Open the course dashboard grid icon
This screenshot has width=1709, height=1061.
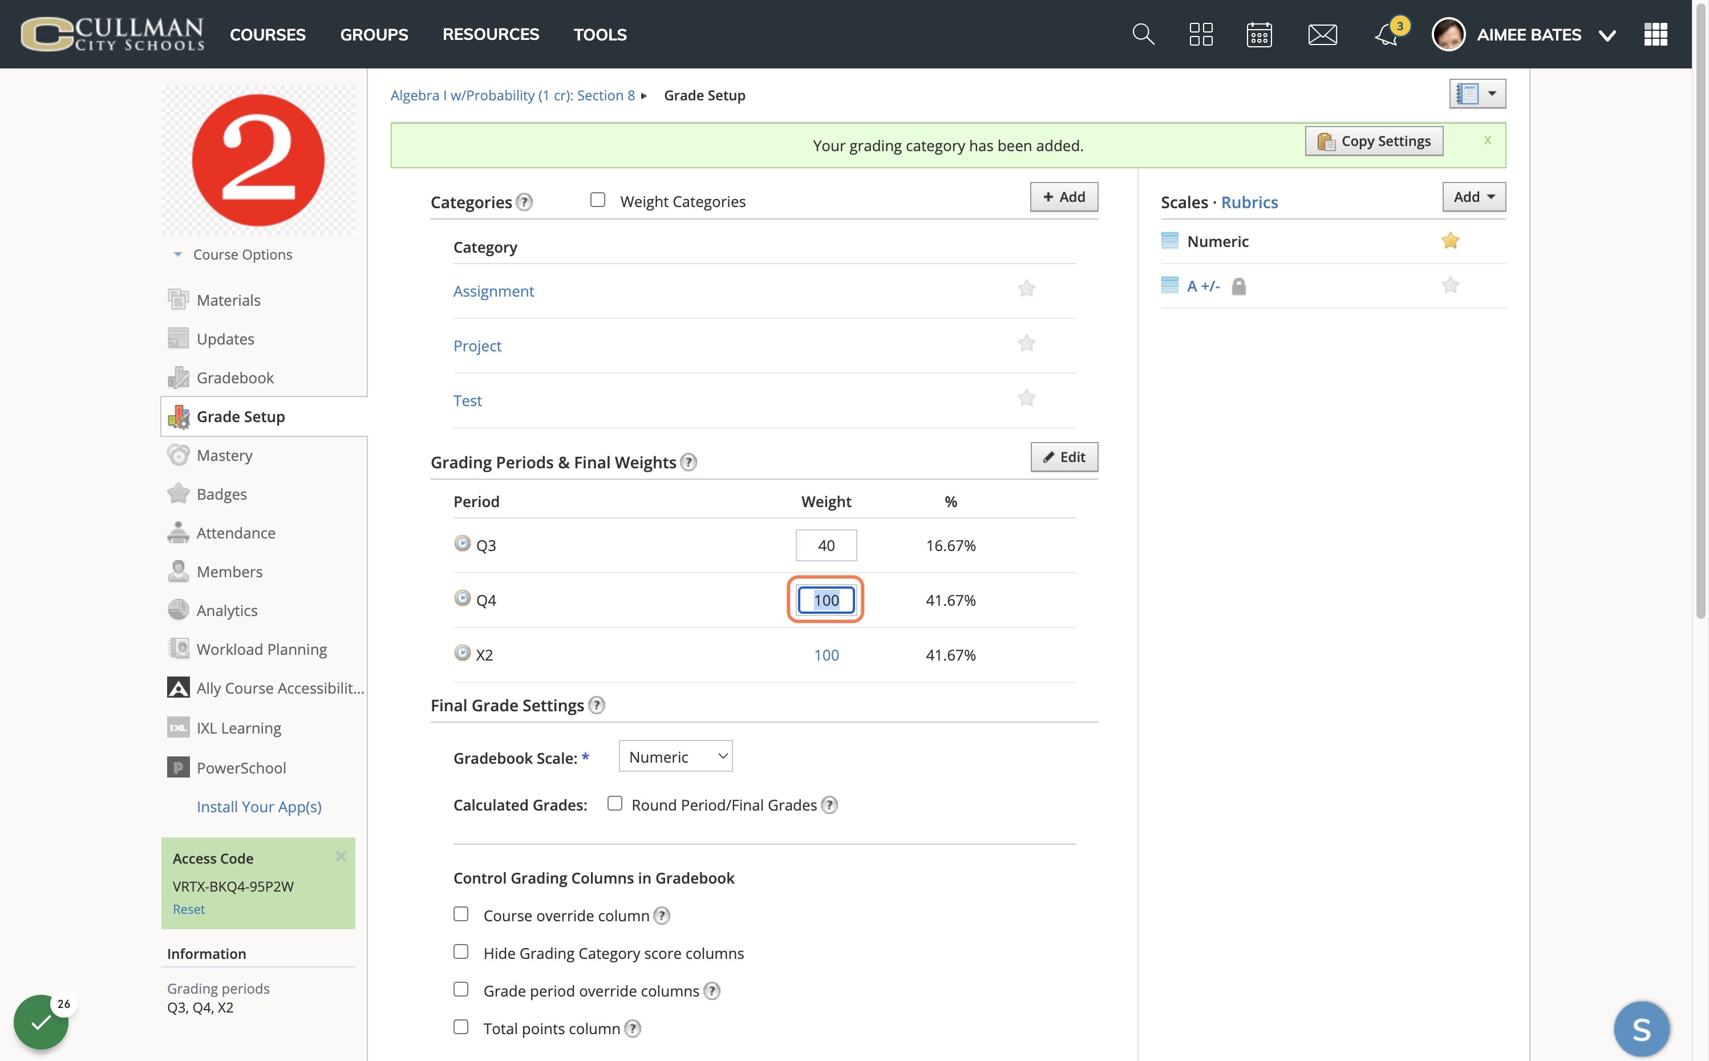tap(1201, 34)
